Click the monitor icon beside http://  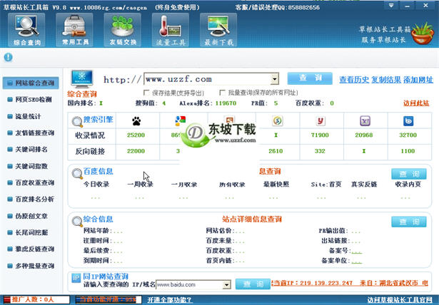[x=82, y=79]
